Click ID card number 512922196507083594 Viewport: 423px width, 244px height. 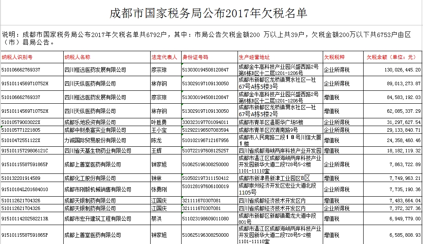(205, 130)
